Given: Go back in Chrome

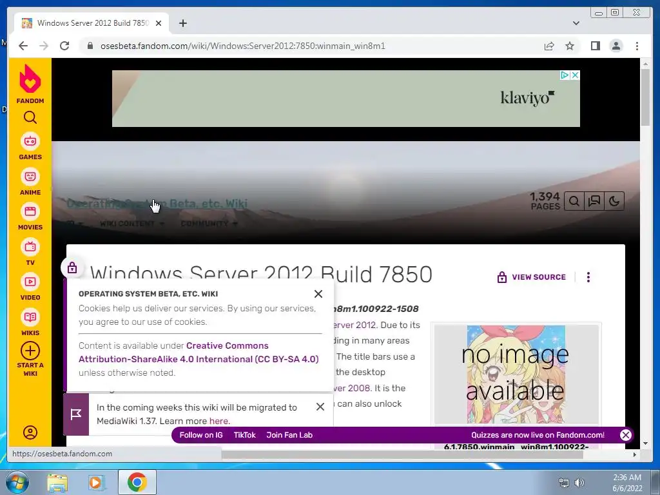Looking at the screenshot, I should pyautogui.click(x=23, y=46).
